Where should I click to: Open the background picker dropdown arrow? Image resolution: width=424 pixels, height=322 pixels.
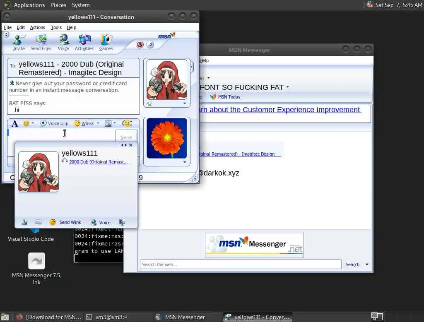115,123
